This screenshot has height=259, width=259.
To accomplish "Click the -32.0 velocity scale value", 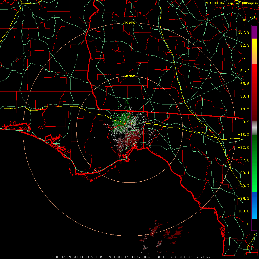I will (x=244, y=148).
